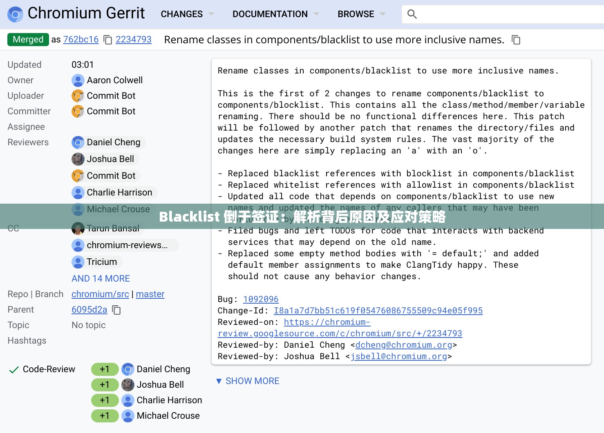
Task: Click Joshua Bell's email link
Action: point(399,356)
